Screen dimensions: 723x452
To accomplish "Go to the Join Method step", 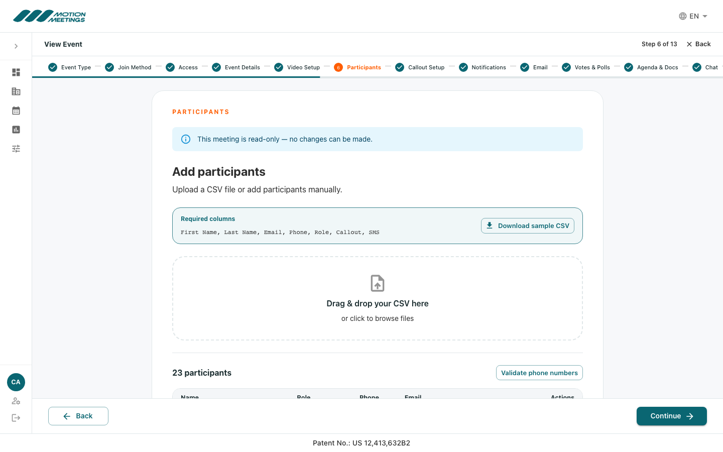I will click(x=128, y=67).
